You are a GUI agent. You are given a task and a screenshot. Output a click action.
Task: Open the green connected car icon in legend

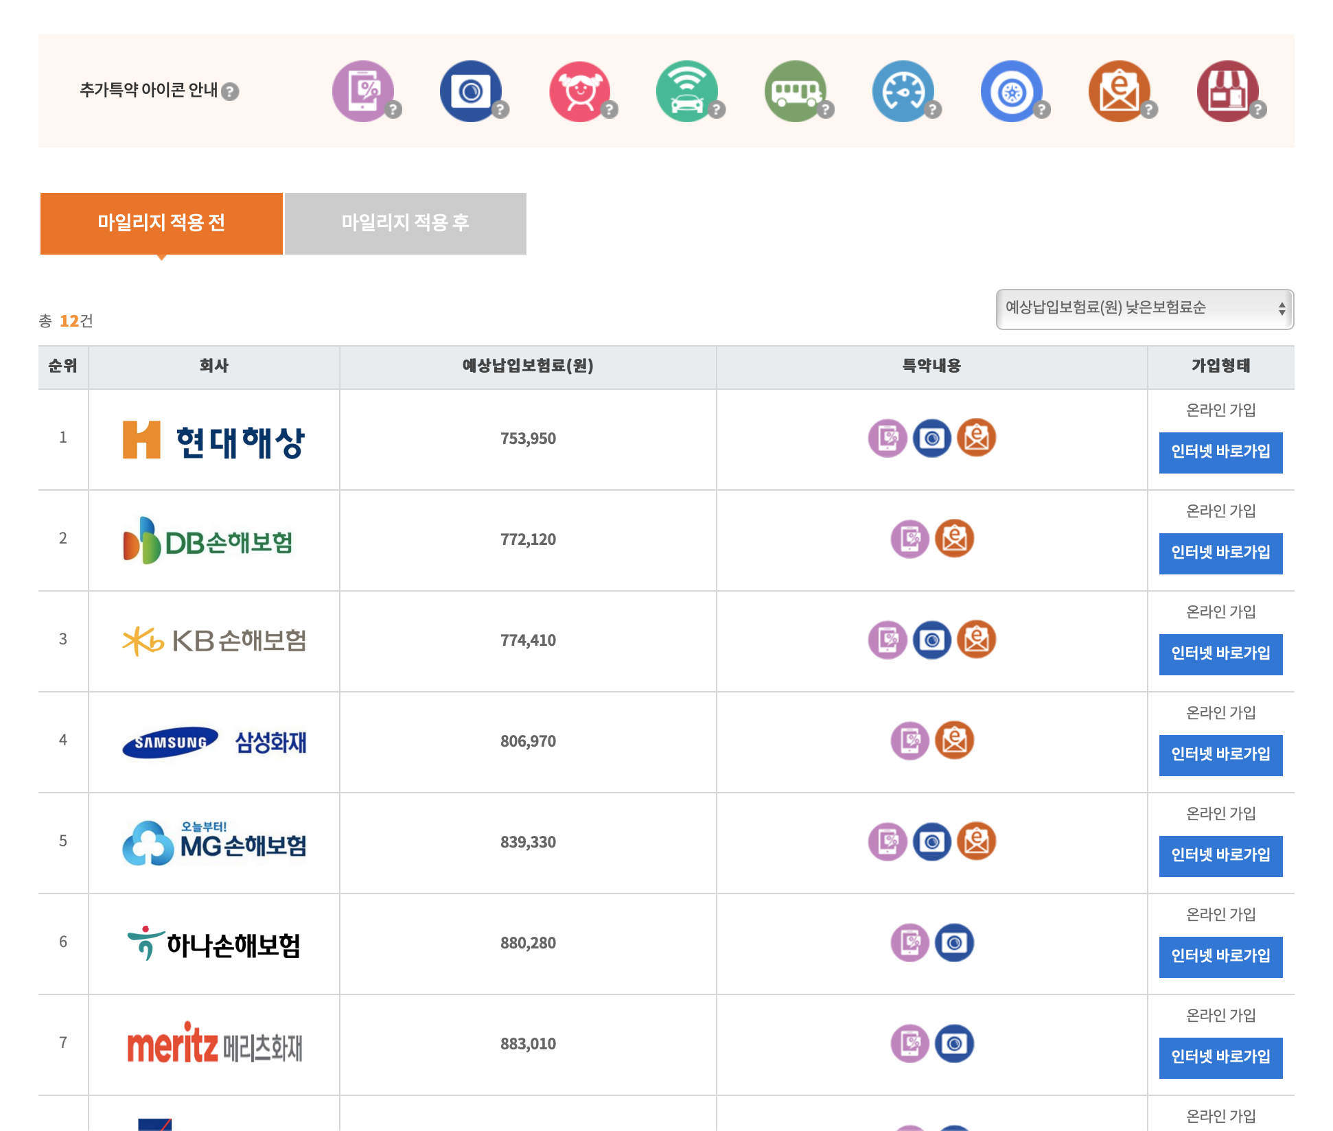click(x=687, y=91)
